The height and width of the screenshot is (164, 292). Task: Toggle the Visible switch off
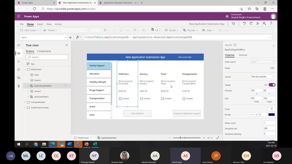(272, 85)
